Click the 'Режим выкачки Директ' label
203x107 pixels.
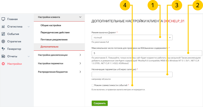pos(104,32)
